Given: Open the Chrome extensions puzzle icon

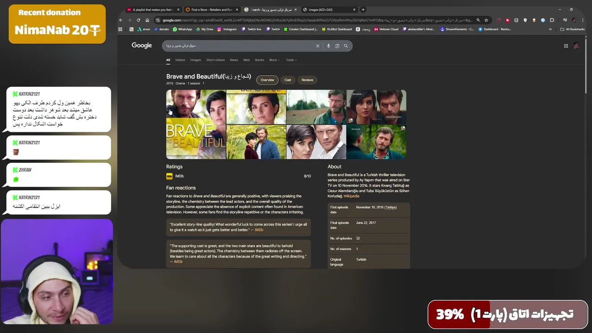Looking at the screenshot, I should tap(552, 20).
